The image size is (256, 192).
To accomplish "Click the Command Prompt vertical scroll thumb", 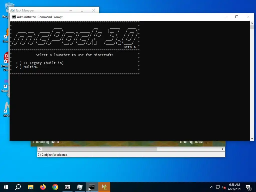I will tap(252, 27).
